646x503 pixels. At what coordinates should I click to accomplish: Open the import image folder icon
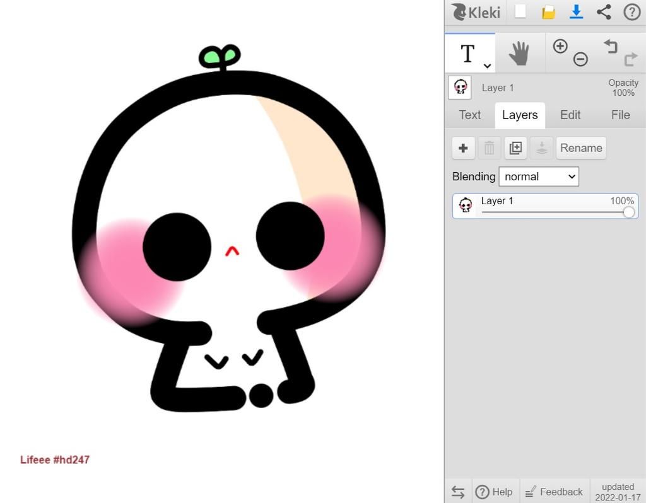[548, 13]
